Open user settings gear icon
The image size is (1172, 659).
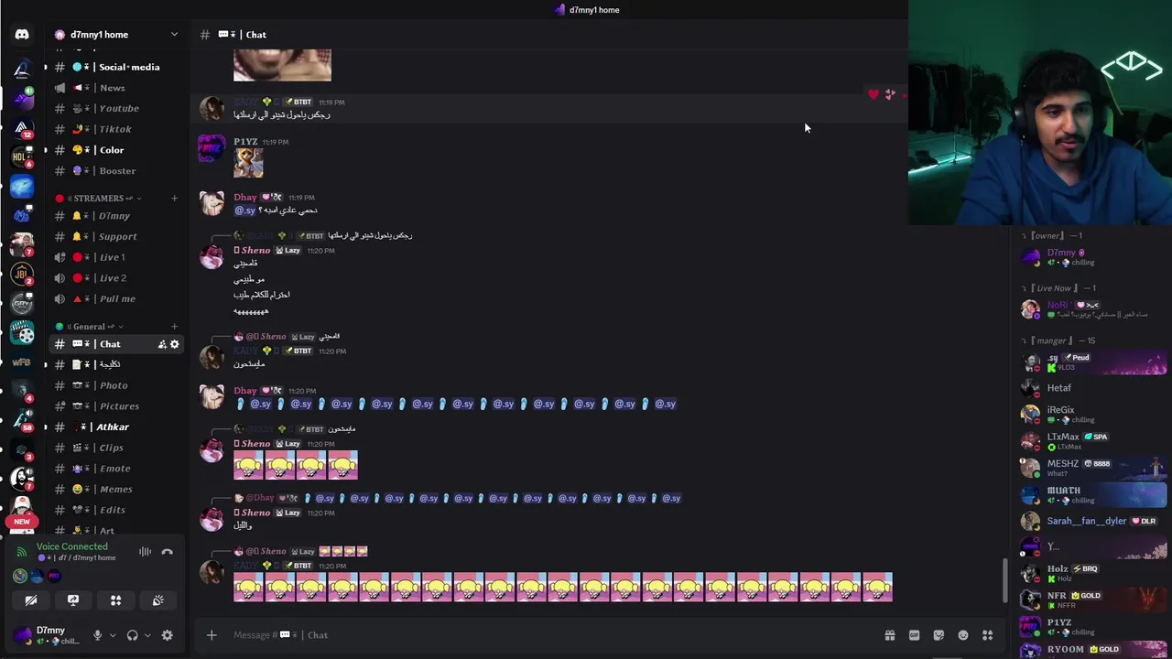coord(167,635)
